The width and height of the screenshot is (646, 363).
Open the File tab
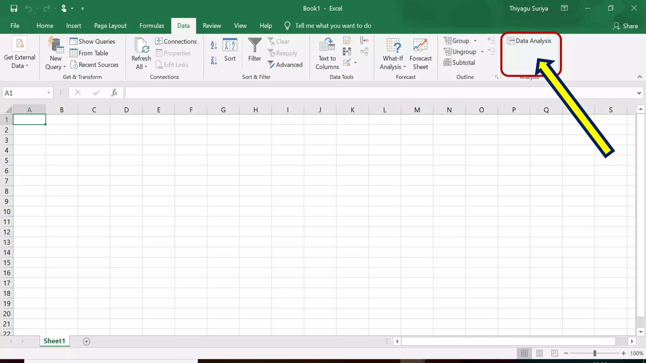(x=15, y=26)
